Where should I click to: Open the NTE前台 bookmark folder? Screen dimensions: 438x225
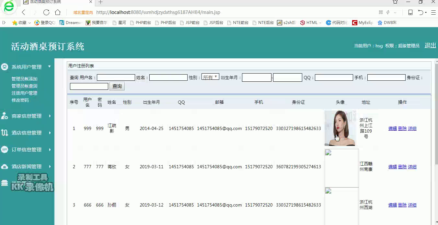[x=238, y=23]
